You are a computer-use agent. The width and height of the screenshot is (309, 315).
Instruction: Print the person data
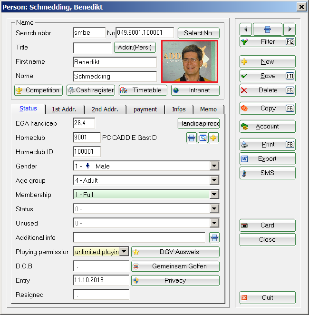click(x=268, y=145)
